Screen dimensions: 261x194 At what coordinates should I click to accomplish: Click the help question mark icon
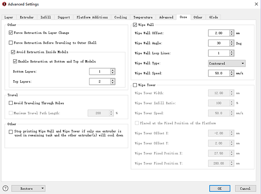click(5, 188)
